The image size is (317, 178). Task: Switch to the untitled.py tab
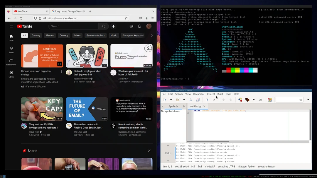[196, 106]
